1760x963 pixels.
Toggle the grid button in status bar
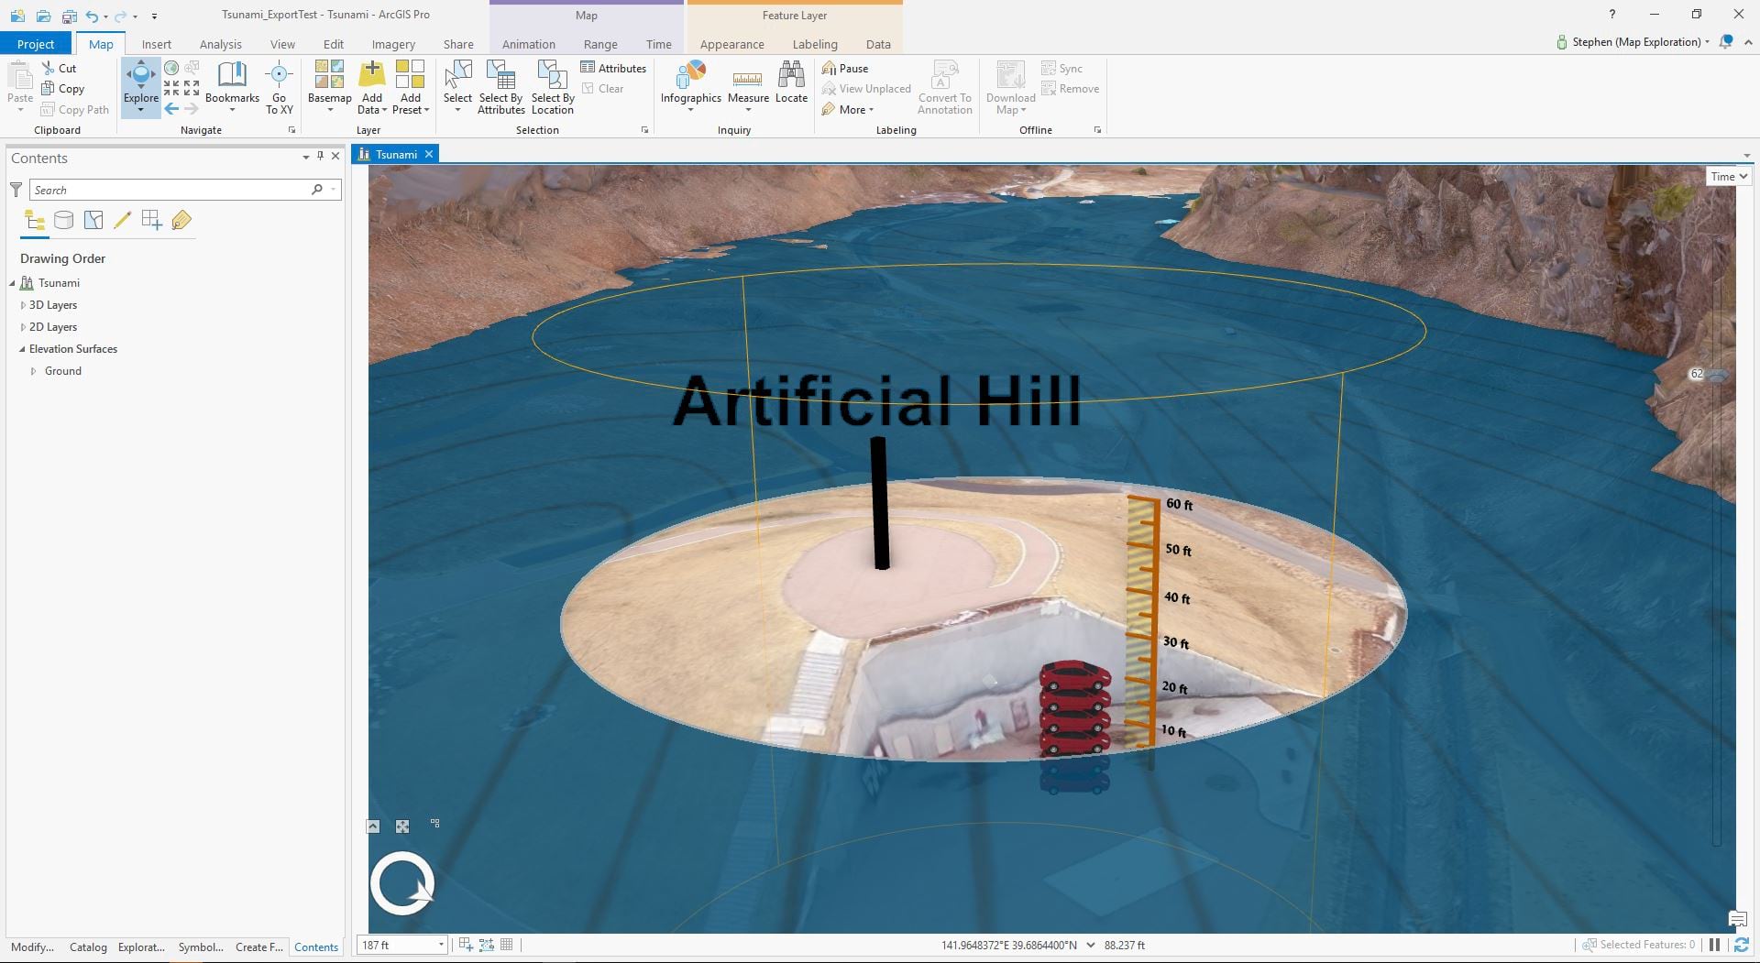pyautogui.click(x=507, y=945)
